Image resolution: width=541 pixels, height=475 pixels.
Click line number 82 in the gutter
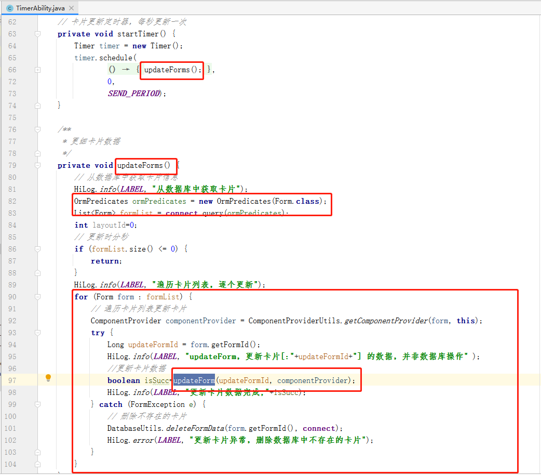coord(12,201)
